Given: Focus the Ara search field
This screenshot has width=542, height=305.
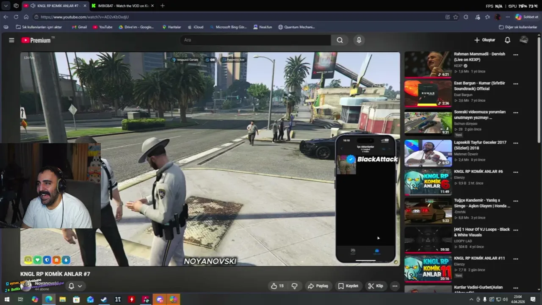Looking at the screenshot, I should coord(255,40).
